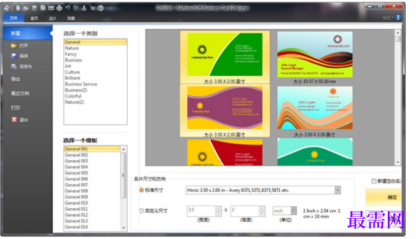Image resolution: width=416 pixels, height=239 pixels.
Task: Click the shopping cart icon
Action: click(x=92, y=8)
